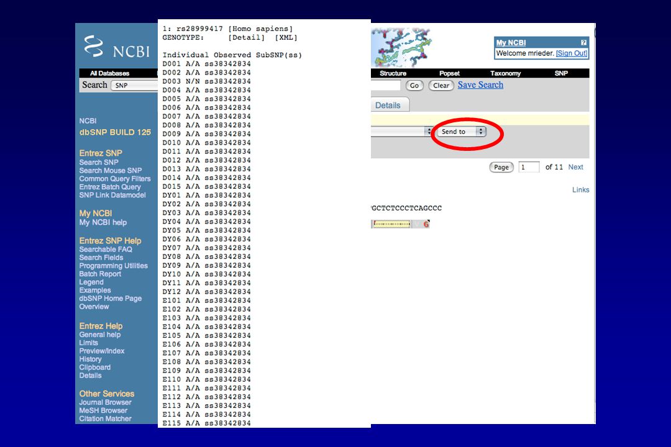Click the Save Search link
Screen dimensions: 671x447
480,84
